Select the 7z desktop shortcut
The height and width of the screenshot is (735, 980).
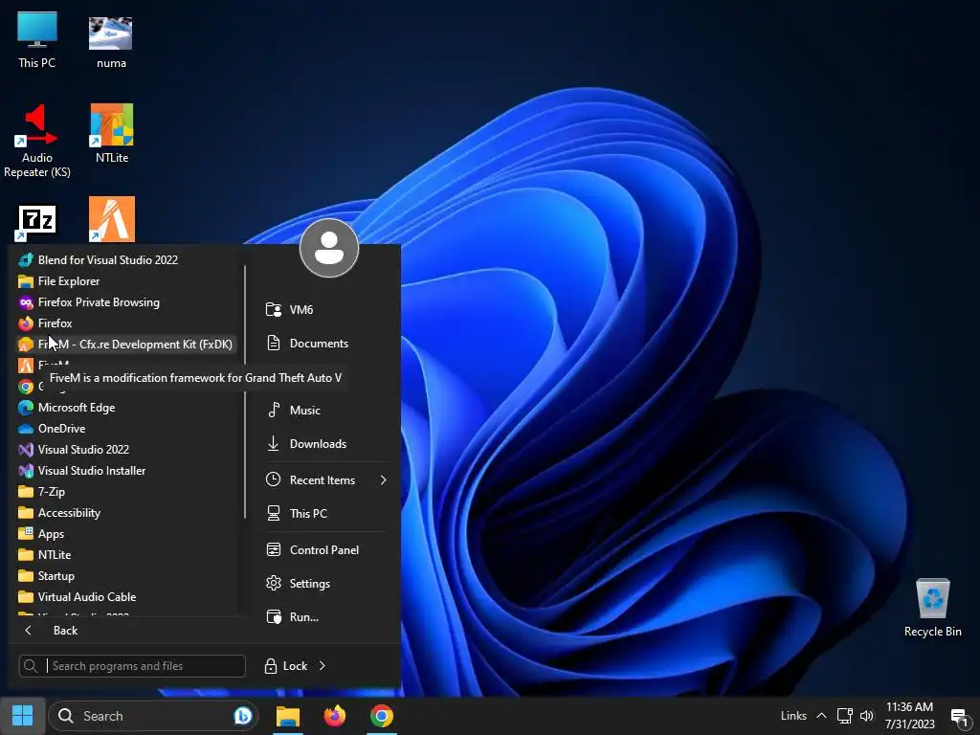(x=37, y=223)
